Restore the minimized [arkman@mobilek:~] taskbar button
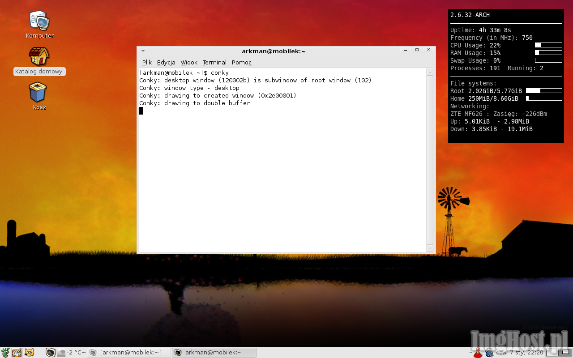Viewport: 573px width, 358px height. [129, 353]
